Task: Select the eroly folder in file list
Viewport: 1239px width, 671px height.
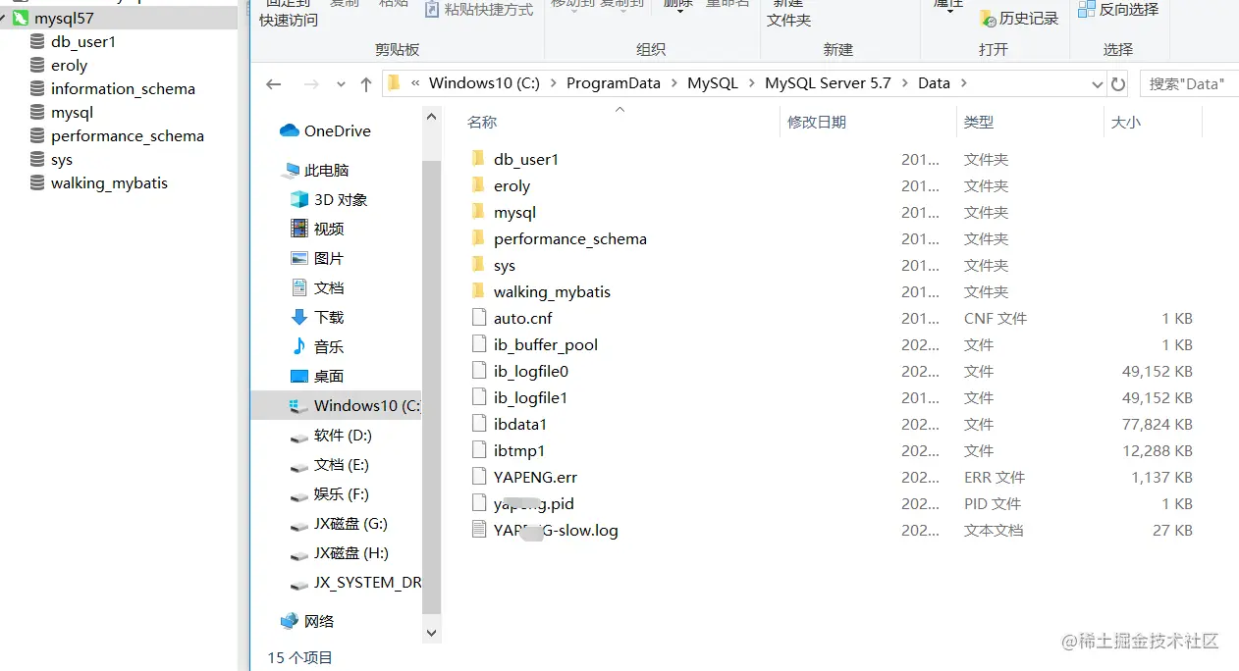Action: (x=512, y=185)
